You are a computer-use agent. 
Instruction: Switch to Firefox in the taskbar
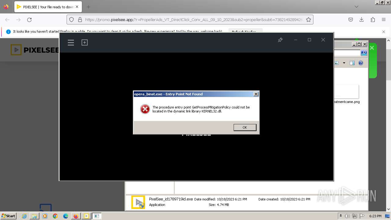(x=76, y=216)
